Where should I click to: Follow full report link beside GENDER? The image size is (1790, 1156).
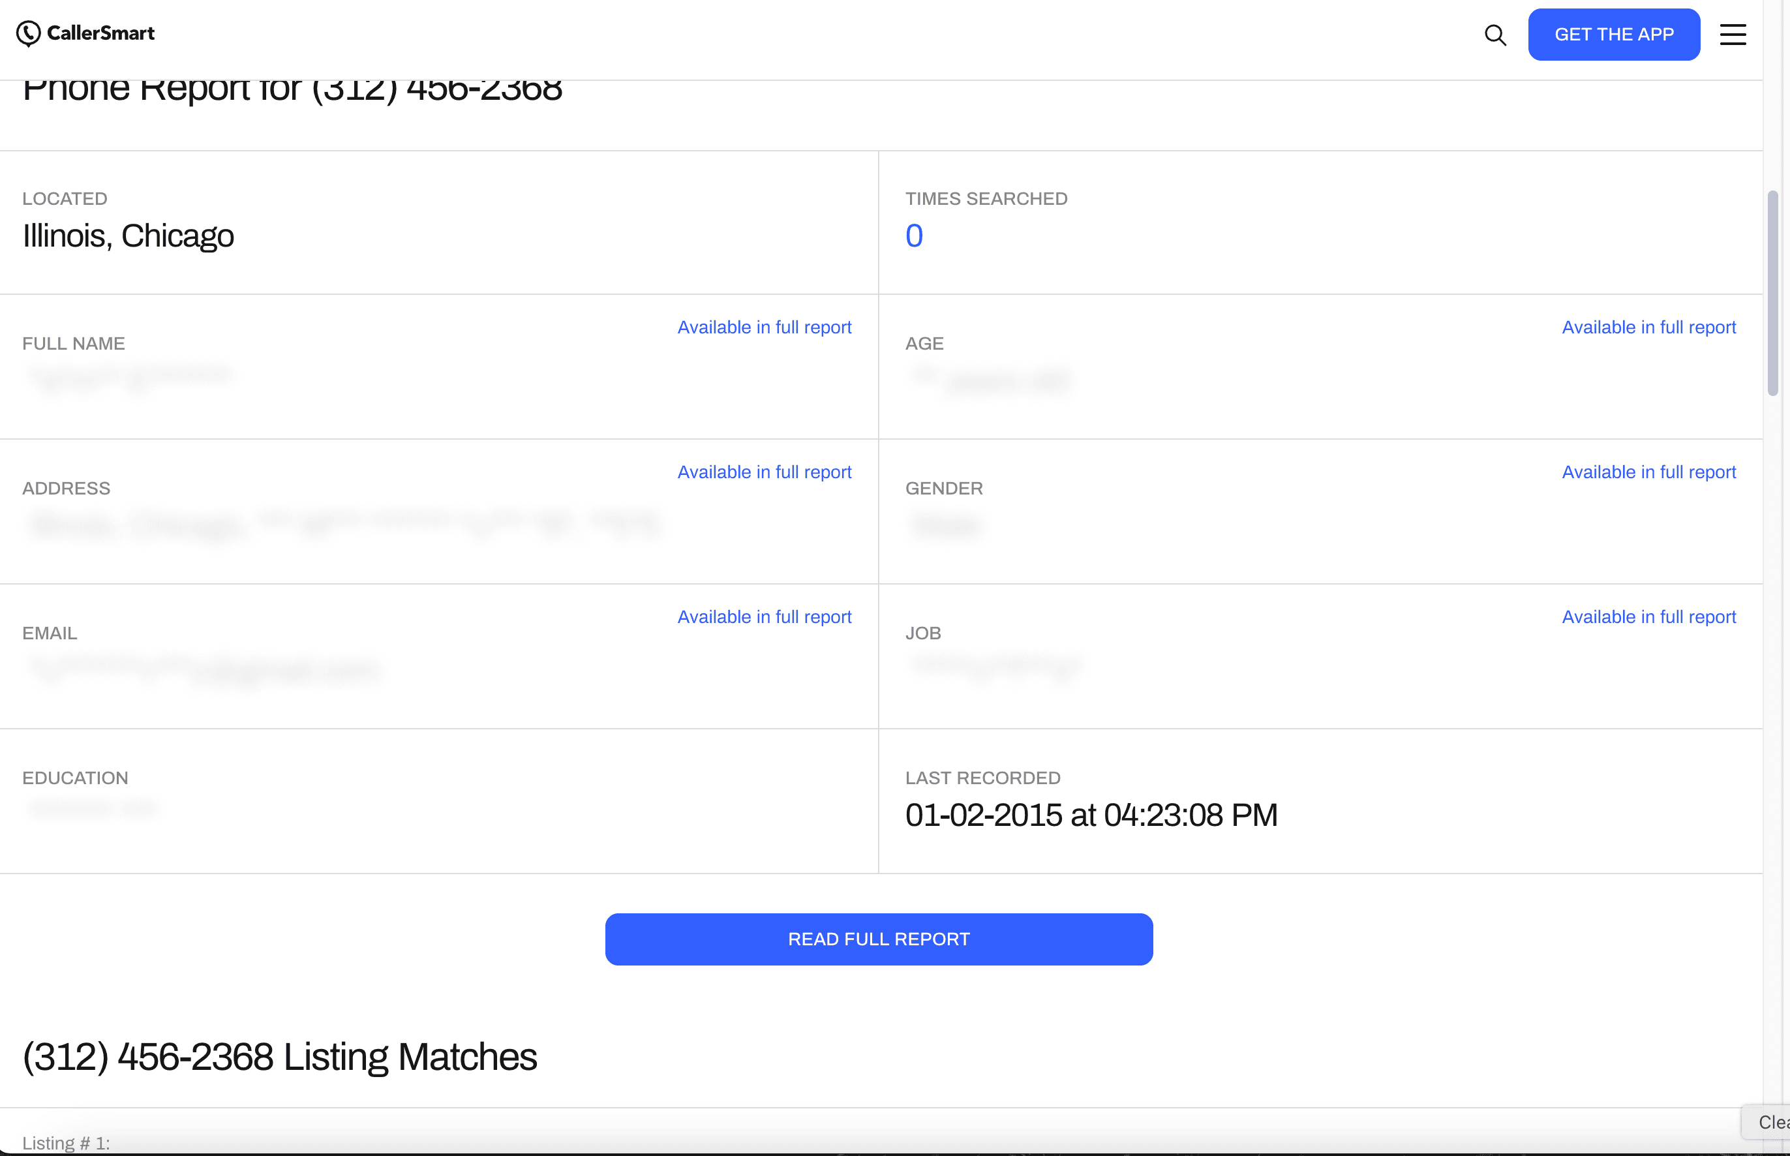1648,472
